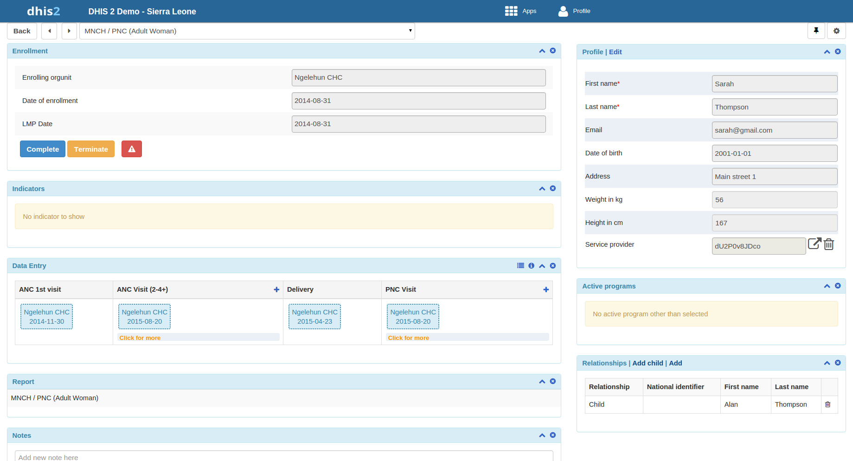
Task: Open the MNCH / PNC program dropdown
Action: [x=247, y=31]
